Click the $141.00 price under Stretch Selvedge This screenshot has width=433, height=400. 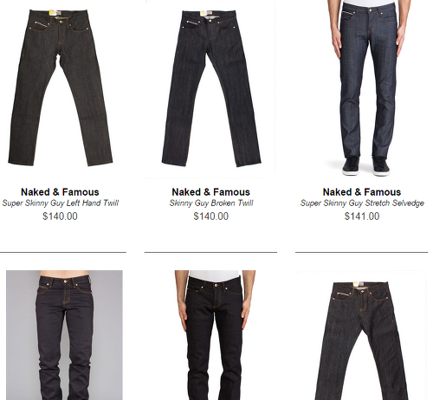[x=362, y=216]
